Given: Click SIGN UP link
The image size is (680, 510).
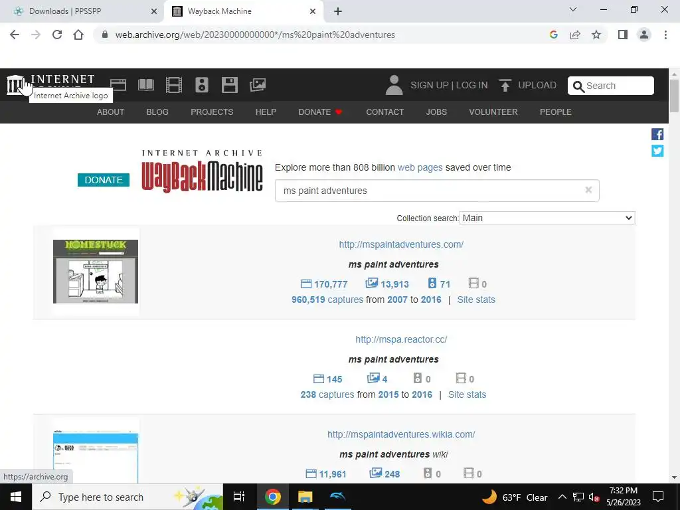Looking at the screenshot, I should tap(430, 85).
